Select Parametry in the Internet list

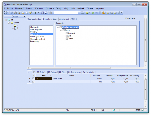34,41
